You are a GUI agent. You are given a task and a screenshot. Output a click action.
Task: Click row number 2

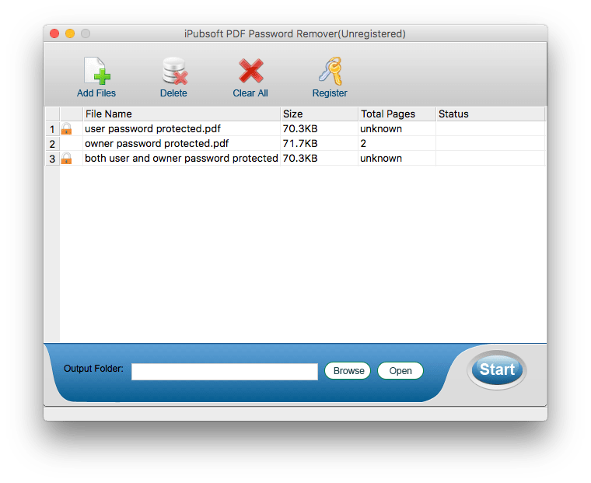52,144
